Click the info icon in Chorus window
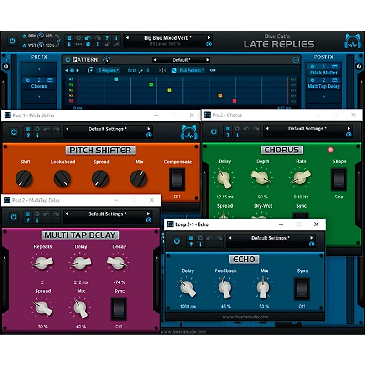Screen dimensions: 365x365 (x=237, y=135)
